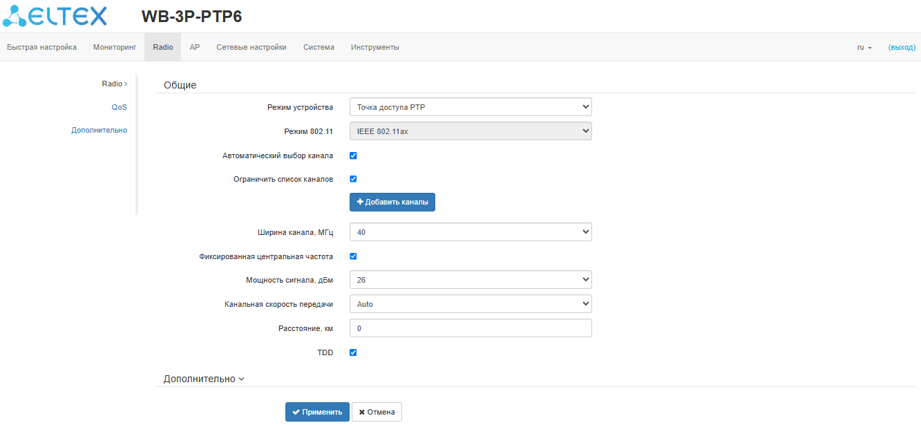This screenshot has width=921, height=425.
Task: Open the Сетевые настройки tab
Action: [251, 48]
